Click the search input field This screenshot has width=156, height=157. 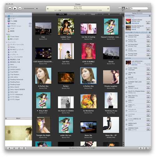139,8
